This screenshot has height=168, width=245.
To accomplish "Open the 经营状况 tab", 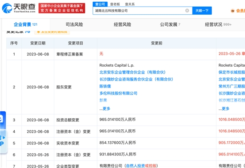I will coord(218,24).
